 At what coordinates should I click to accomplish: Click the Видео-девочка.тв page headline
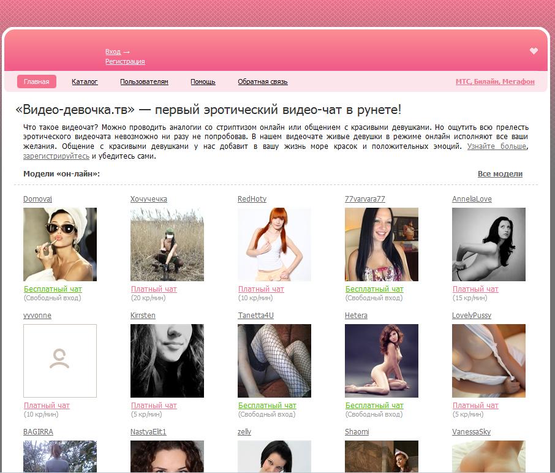coord(208,110)
